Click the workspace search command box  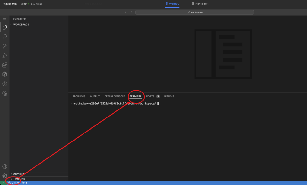[x=194, y=12]
